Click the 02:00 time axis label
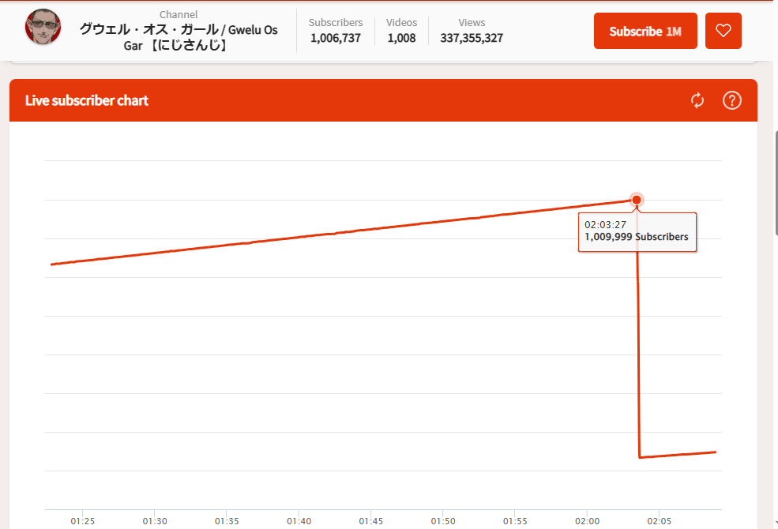The width and height of the screenshot is (778, 529). point(588,521)
